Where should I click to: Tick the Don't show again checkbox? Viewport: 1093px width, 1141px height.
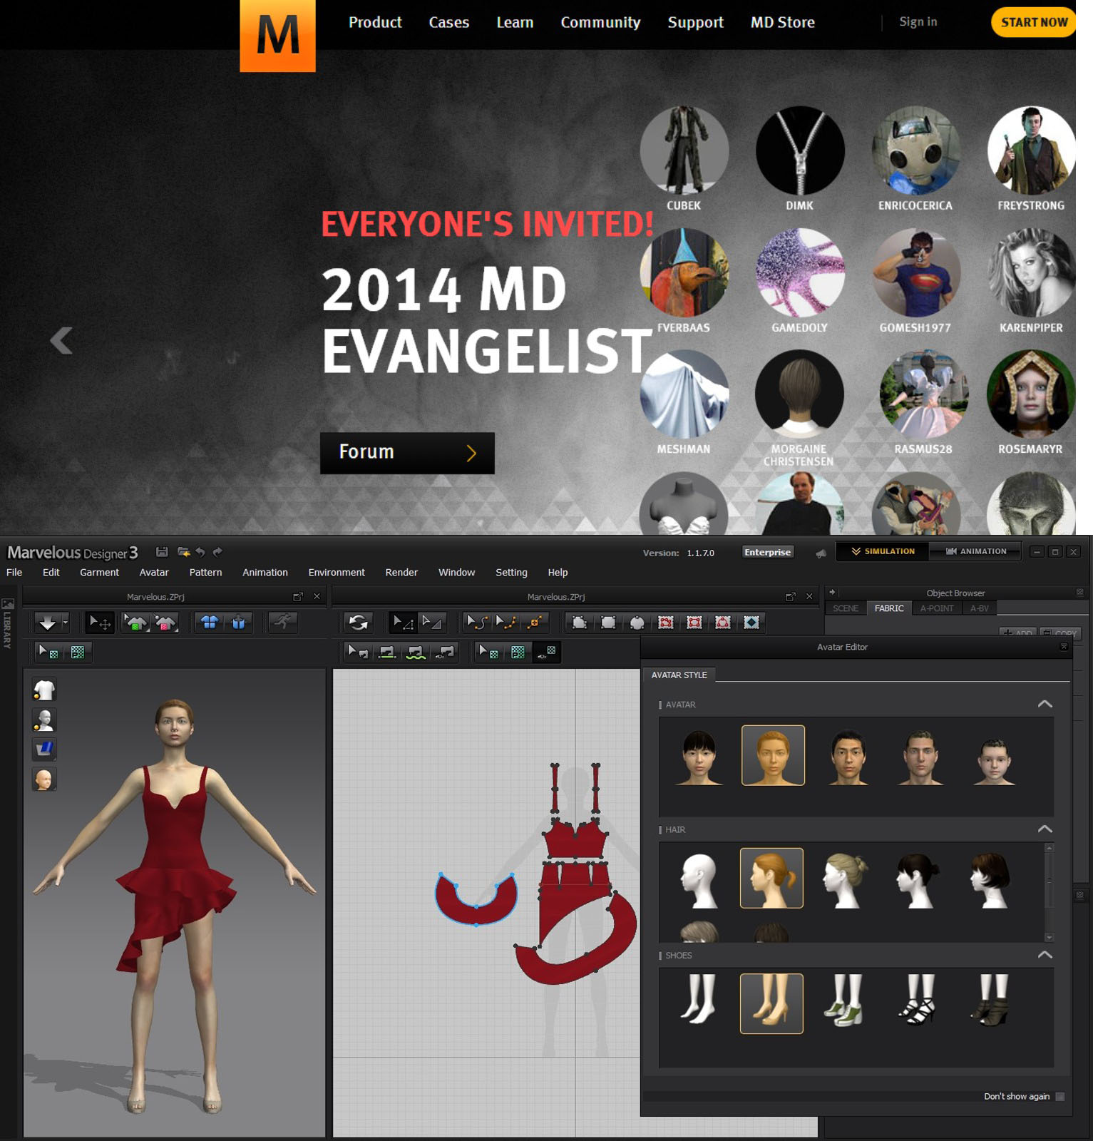1059,1097
